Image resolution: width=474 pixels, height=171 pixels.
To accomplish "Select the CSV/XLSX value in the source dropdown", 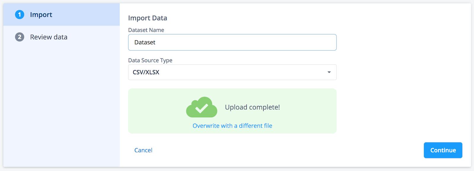I will 146,72.
